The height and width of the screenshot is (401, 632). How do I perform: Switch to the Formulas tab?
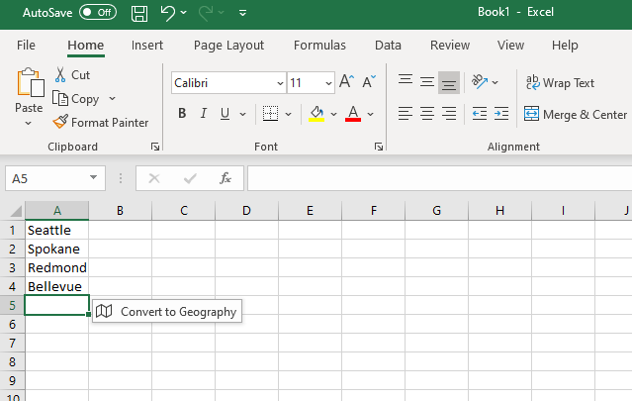click(319, 46)
